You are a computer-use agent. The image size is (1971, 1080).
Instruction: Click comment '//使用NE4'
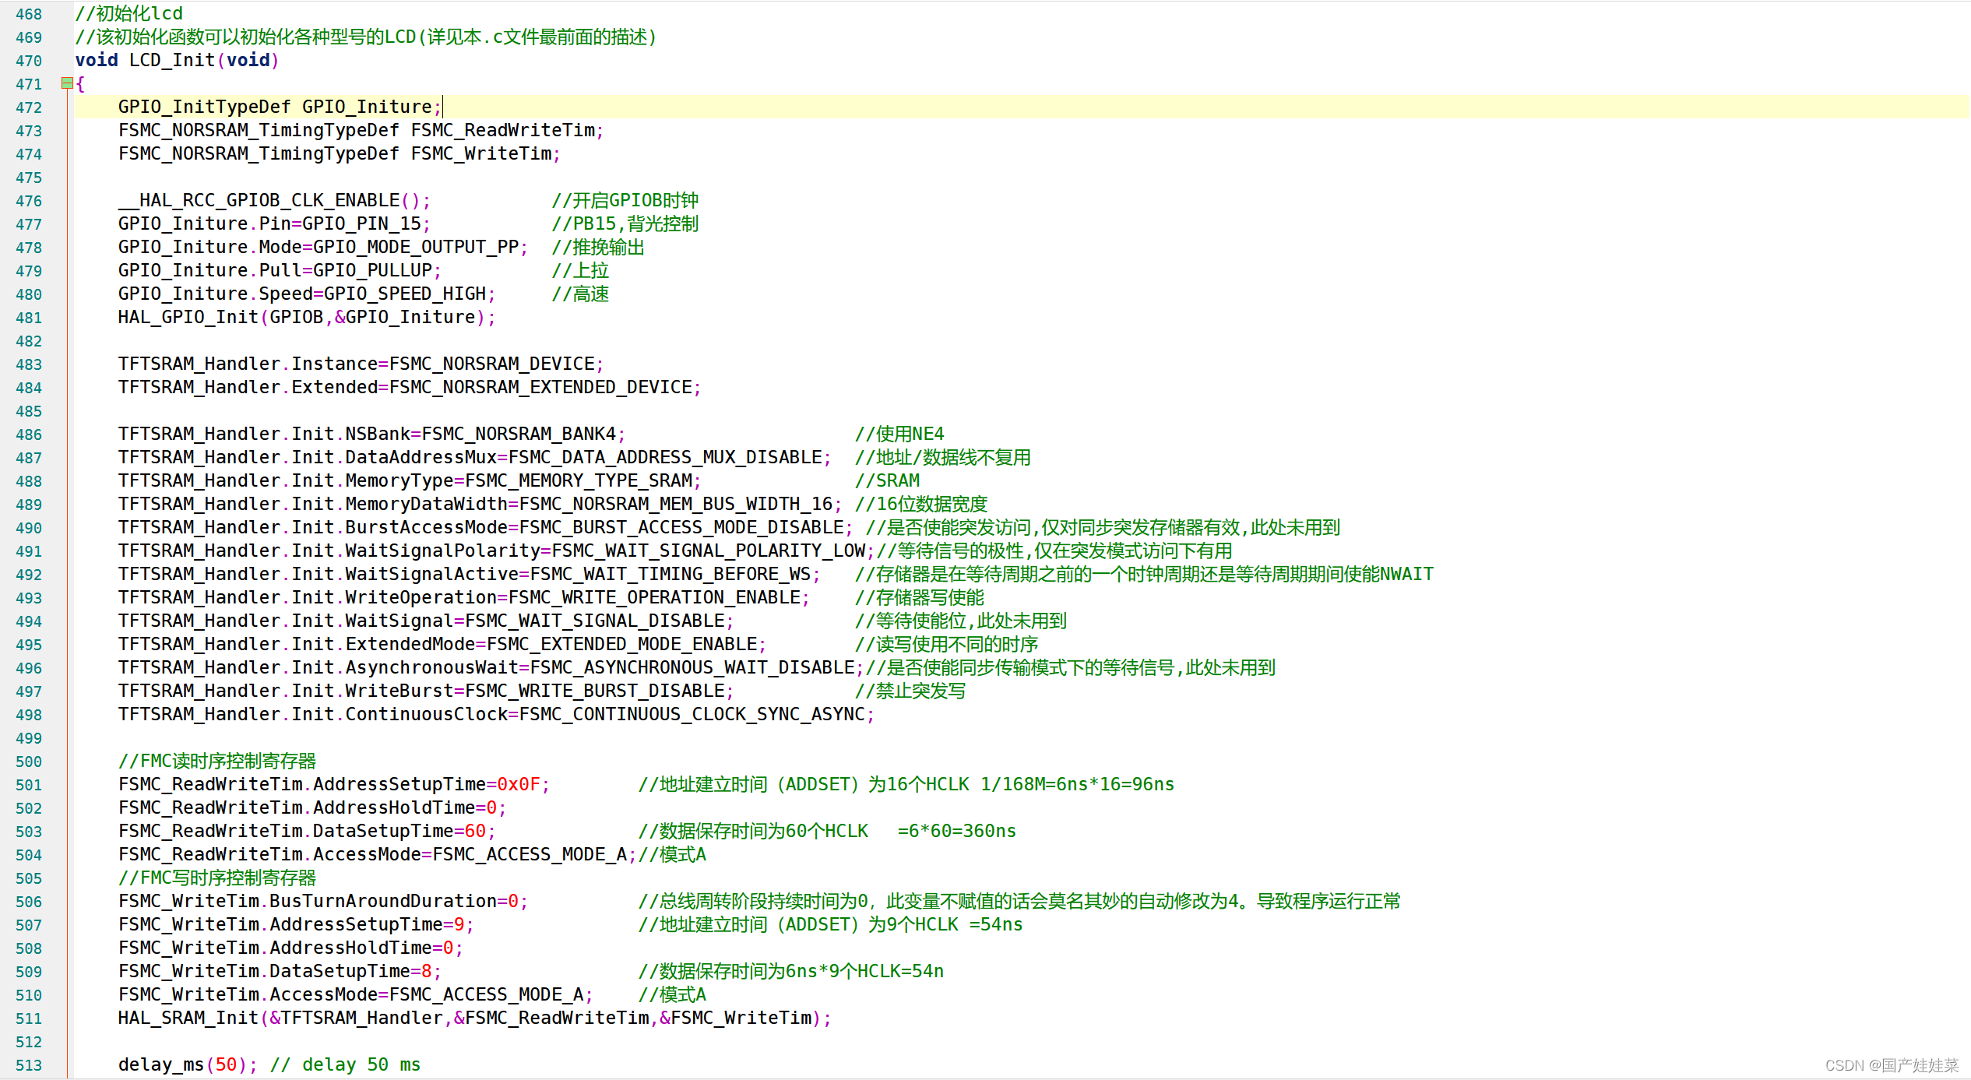click(x=899, y=434)
